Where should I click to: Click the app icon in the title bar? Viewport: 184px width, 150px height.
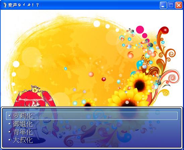[5, 5]
